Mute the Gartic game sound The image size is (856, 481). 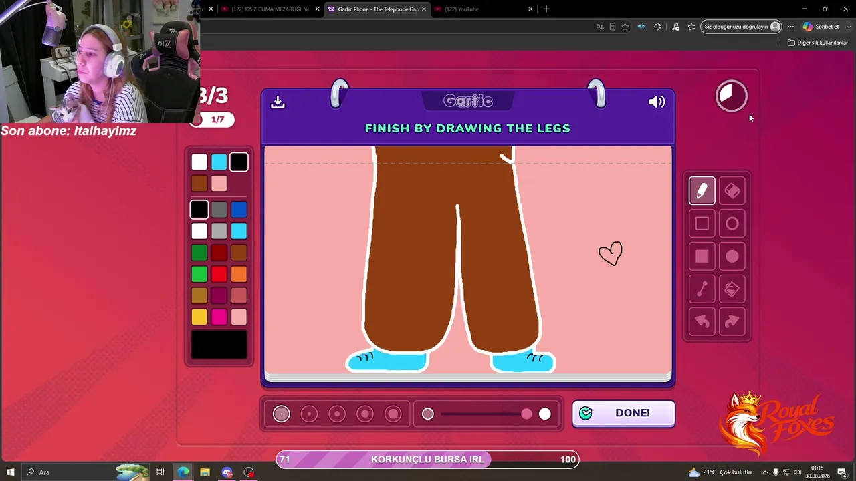pyautogui.click(x=657, y=102)
